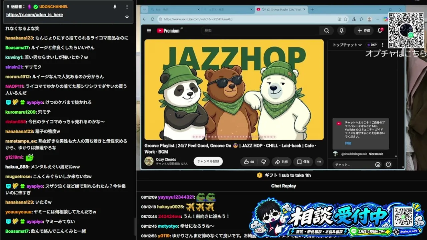Save the video to a playlist
Viewport: 427px width, 240px height.
coord(303,162)
